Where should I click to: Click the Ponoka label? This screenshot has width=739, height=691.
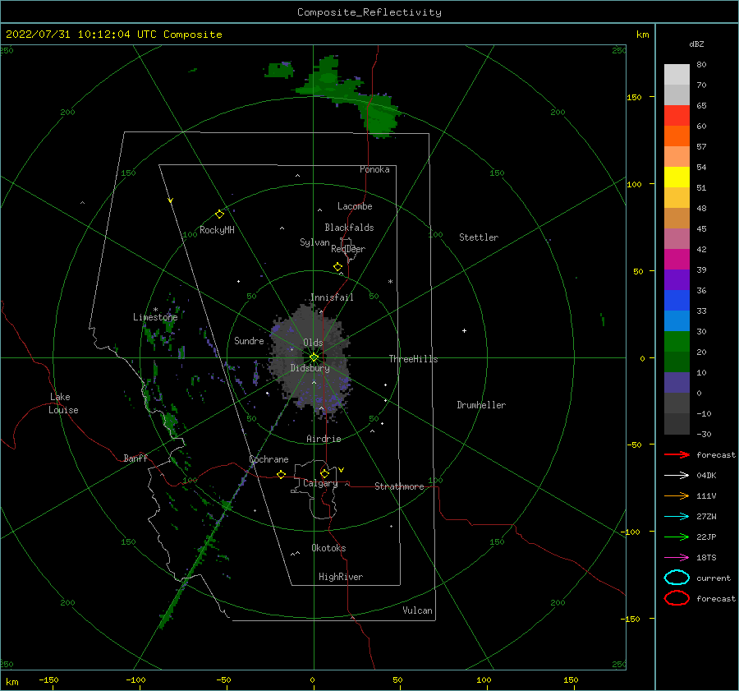point(374,169)
